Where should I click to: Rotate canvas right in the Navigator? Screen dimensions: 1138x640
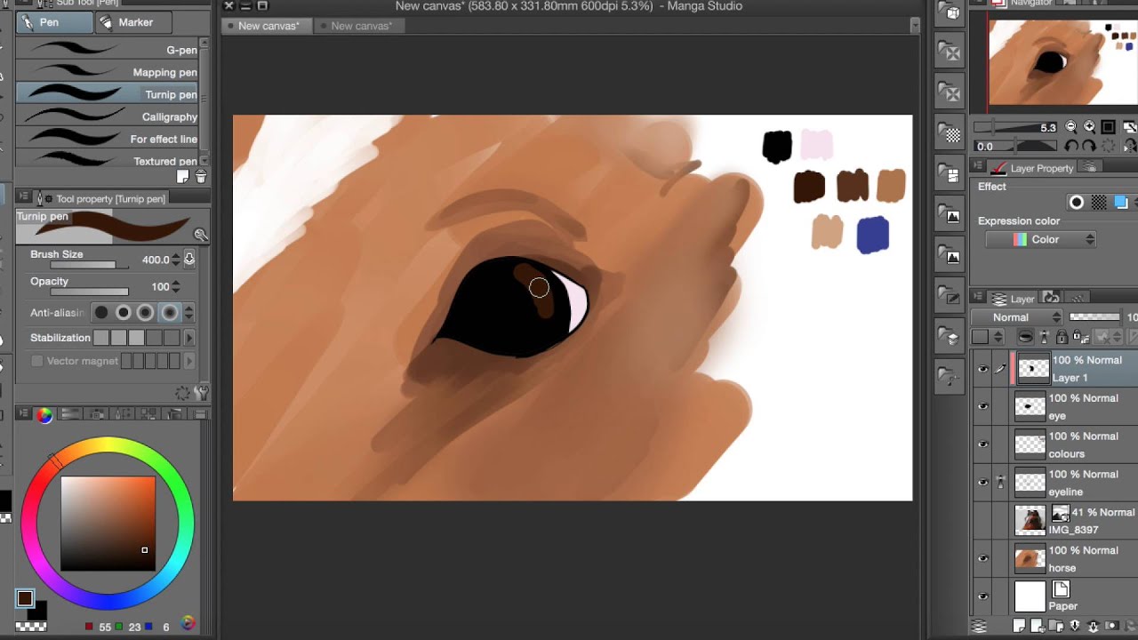click(1089, 146)
